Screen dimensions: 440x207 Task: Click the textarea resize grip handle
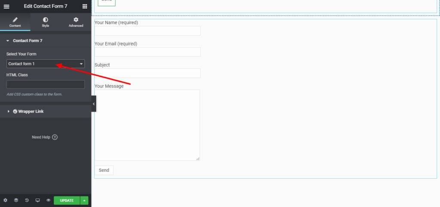coord(198,159)
